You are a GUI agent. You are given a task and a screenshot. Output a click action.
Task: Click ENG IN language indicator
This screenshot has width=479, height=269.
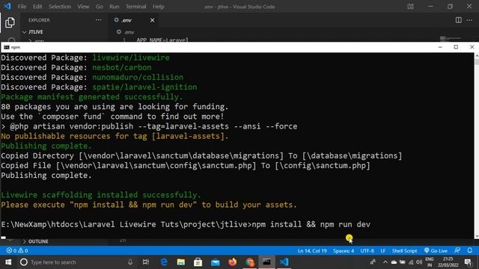[x=430, y=262]
